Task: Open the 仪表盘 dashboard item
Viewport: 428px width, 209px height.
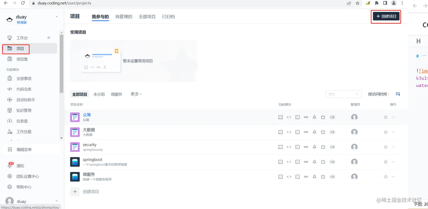Action: 22,121
